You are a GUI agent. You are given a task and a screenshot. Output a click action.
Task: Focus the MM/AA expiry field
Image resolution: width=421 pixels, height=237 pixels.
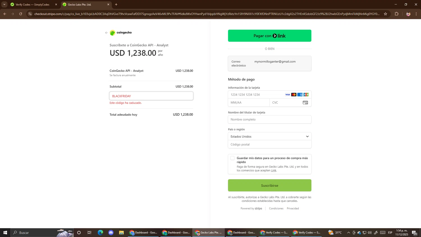249,102
